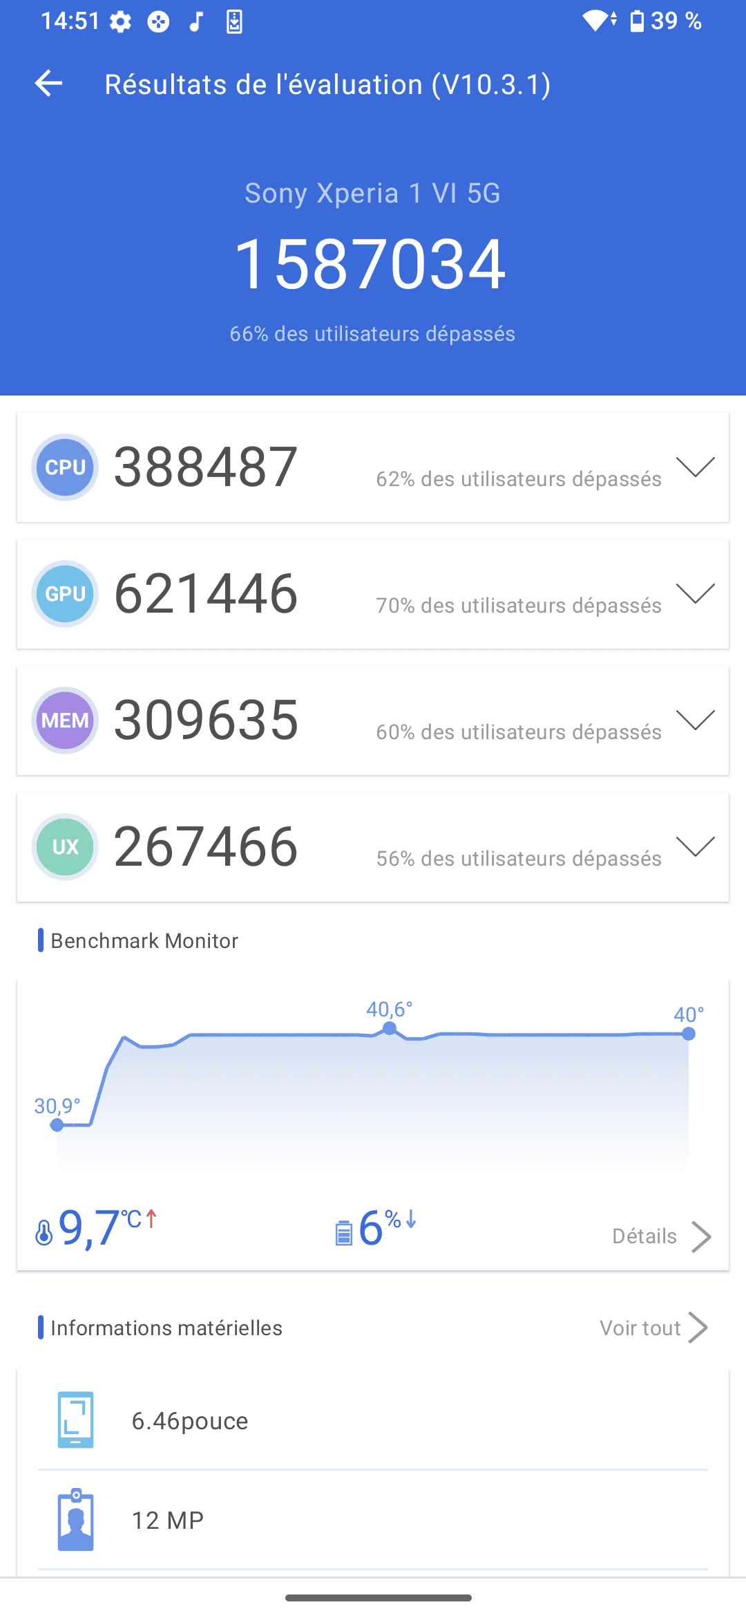Tap the battery drain icon
This screenshot has height=1618, width=746.
[343, 1232]
